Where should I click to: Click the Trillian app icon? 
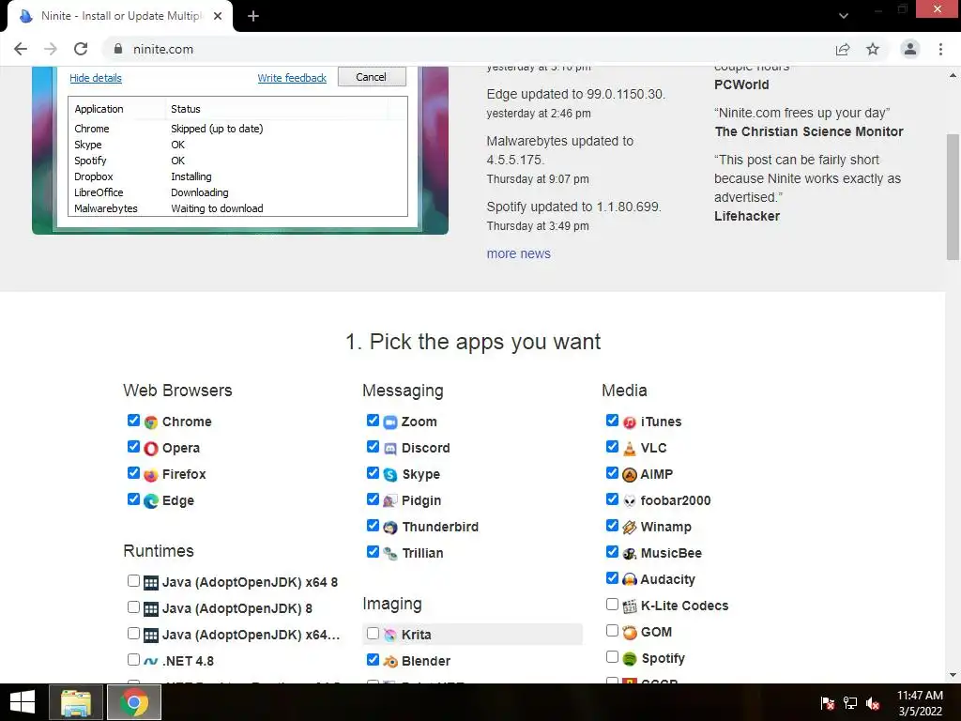coord(390,554)
